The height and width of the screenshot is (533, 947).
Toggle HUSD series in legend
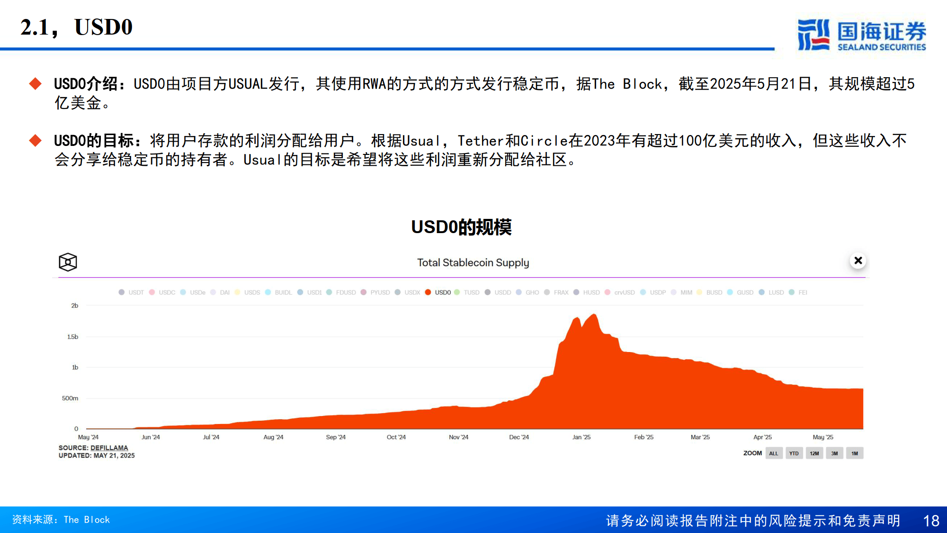click(587, 292)
